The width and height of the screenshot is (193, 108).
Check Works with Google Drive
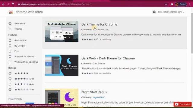[x=10, y=62]
